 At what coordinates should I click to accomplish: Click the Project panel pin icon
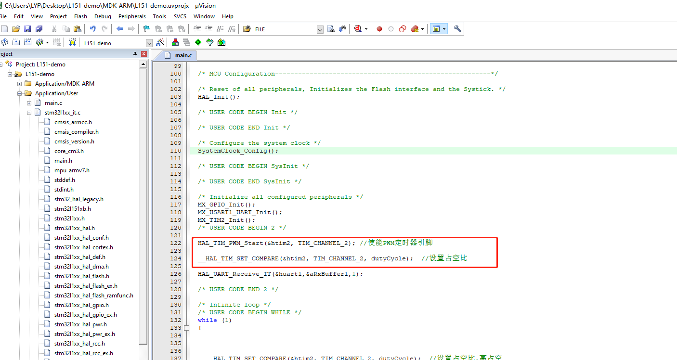point(135,54)
